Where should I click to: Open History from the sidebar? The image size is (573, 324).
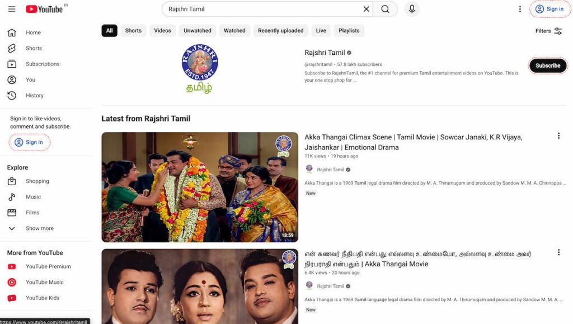point(34,95)
